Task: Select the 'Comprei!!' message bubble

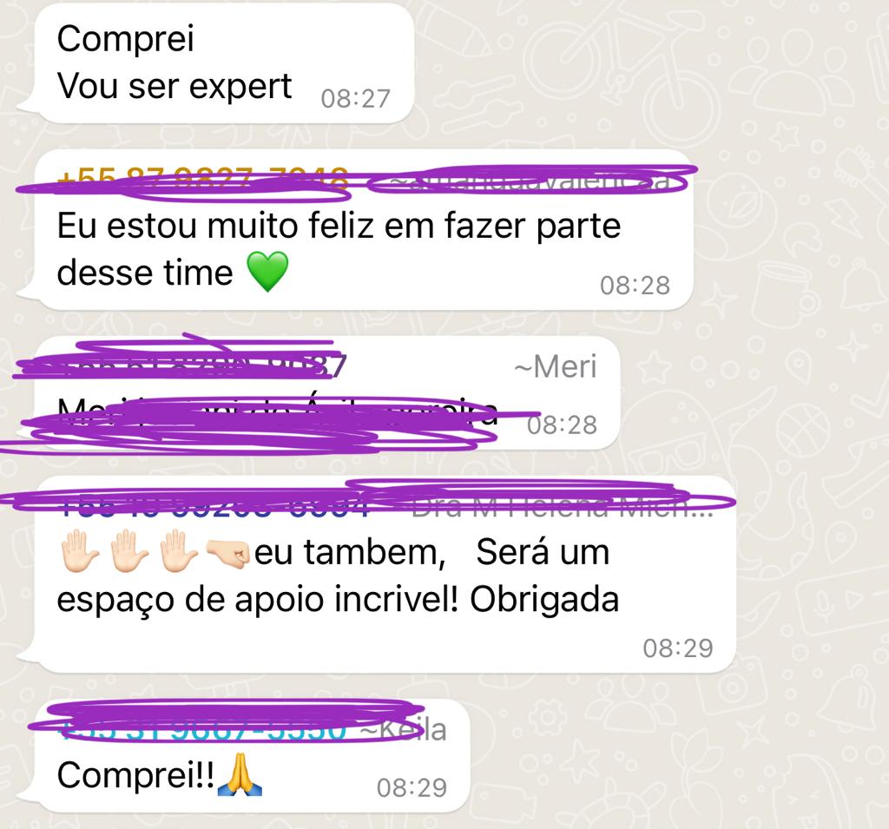Action: [253, 756]
